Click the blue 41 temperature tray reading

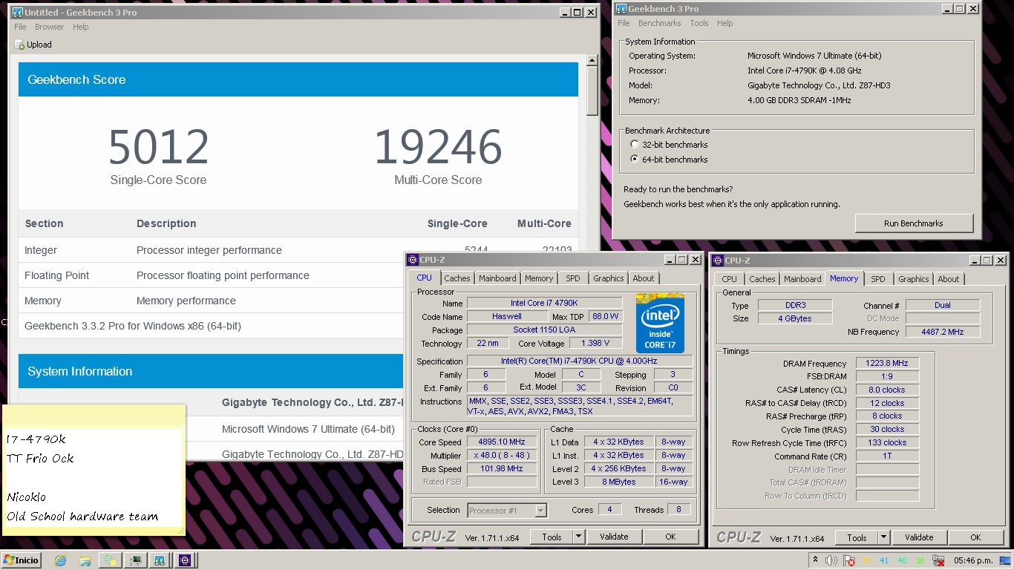884,560
